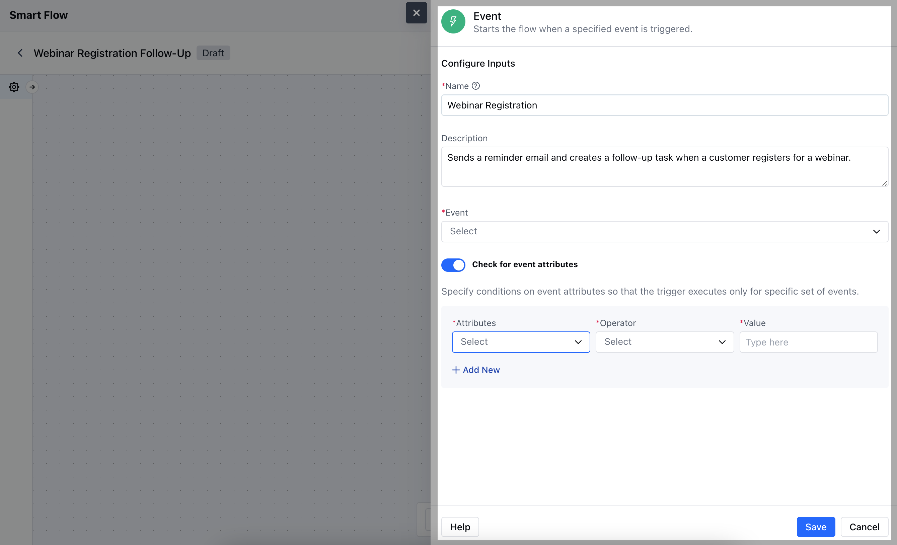Click the arrow expand sidebar icon
This screenshot has height=545, width=897.
pos(32,87)
